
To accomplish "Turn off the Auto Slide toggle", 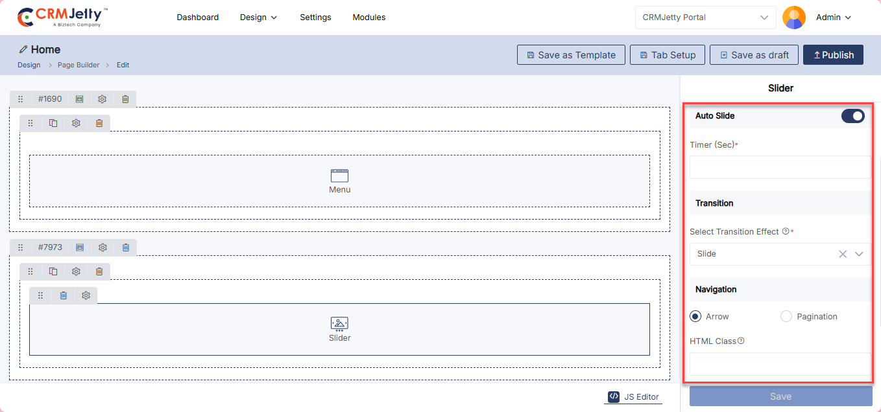I will (852, 116).
